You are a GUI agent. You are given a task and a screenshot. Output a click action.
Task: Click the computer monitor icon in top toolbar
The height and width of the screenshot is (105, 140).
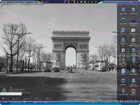69,2
